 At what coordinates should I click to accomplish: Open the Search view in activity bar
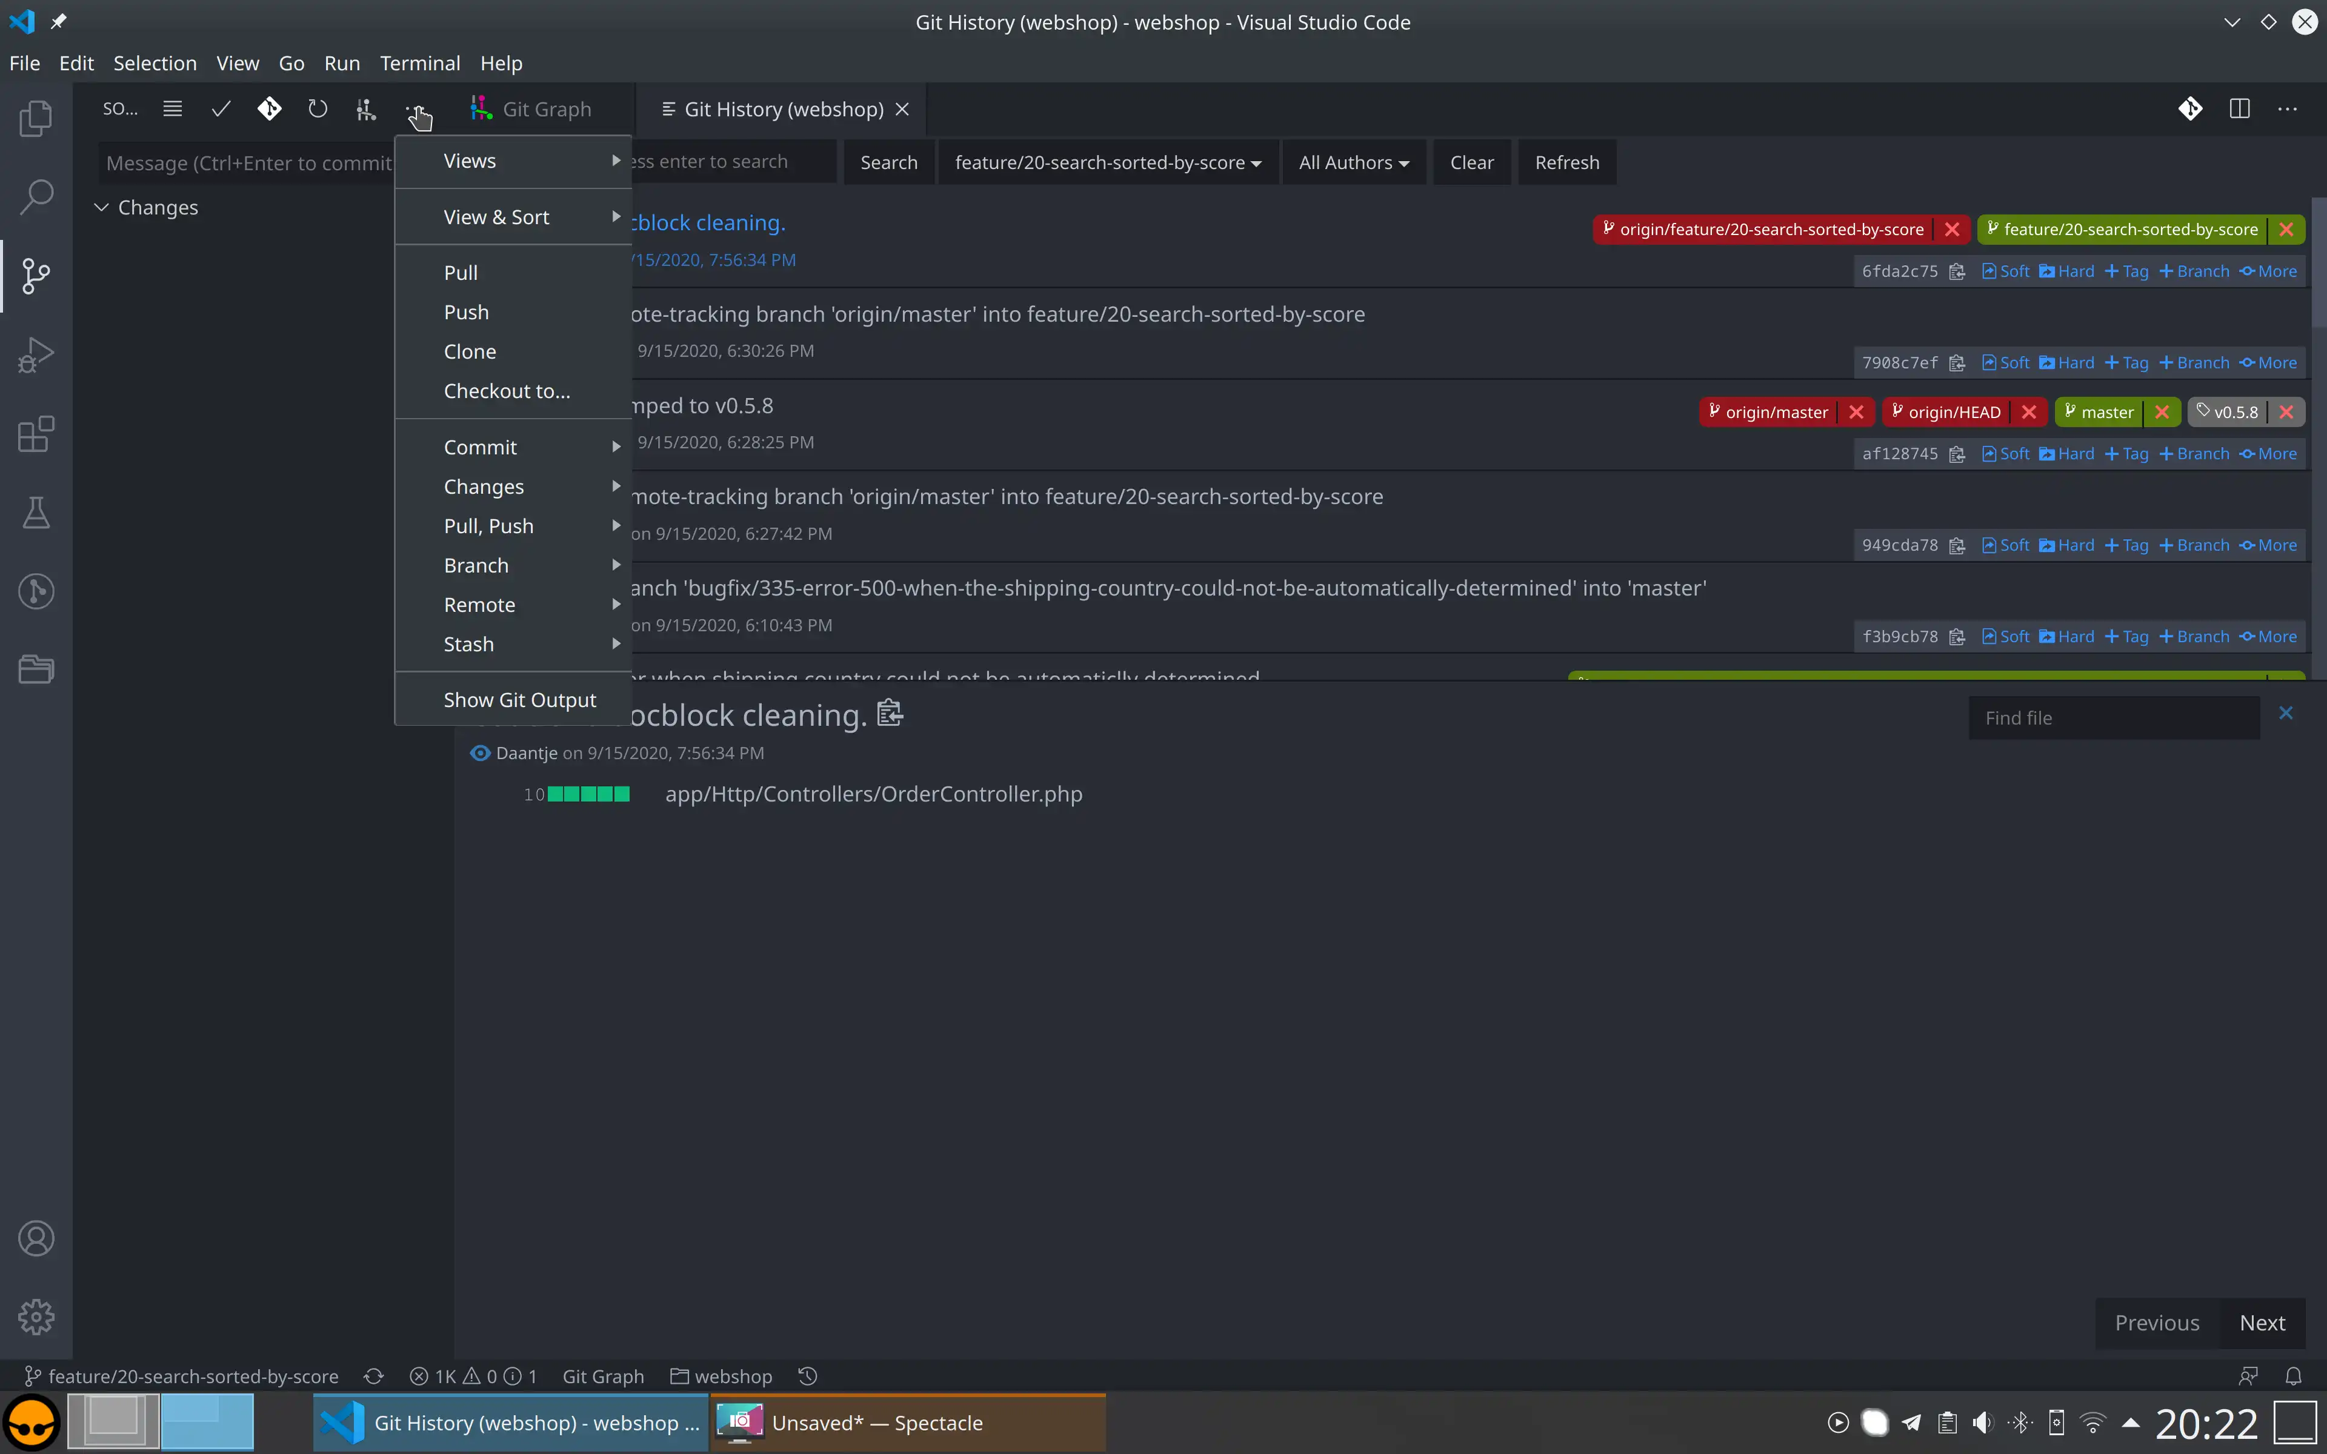(x=36, y=197)
